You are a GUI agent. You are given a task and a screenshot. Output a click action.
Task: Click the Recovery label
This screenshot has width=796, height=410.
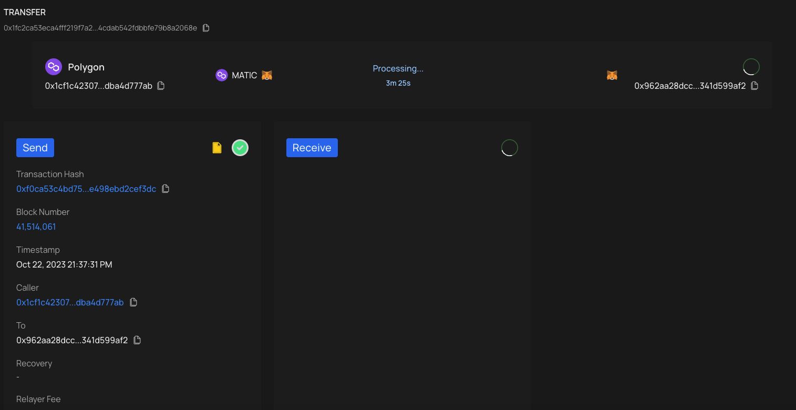pos(34,363)
